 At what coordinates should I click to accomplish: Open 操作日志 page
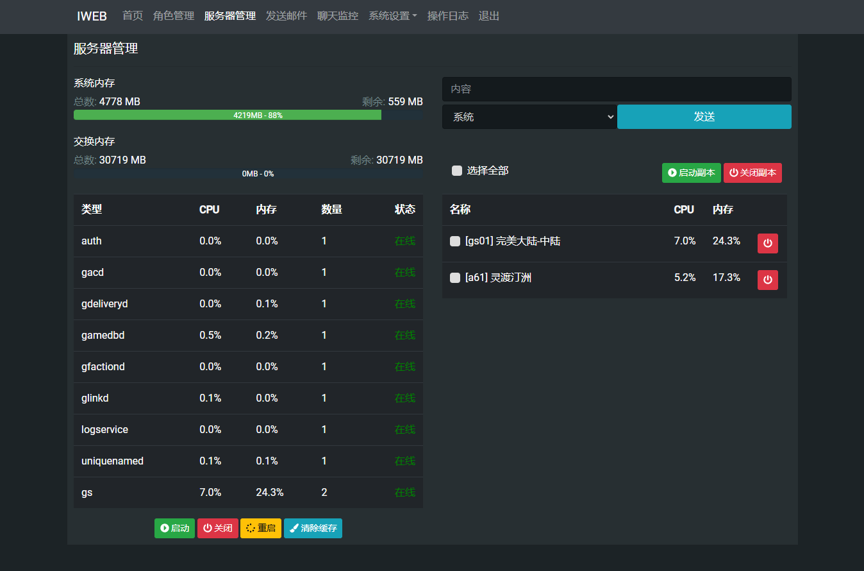pyautogui.click(x=448, y=16)
